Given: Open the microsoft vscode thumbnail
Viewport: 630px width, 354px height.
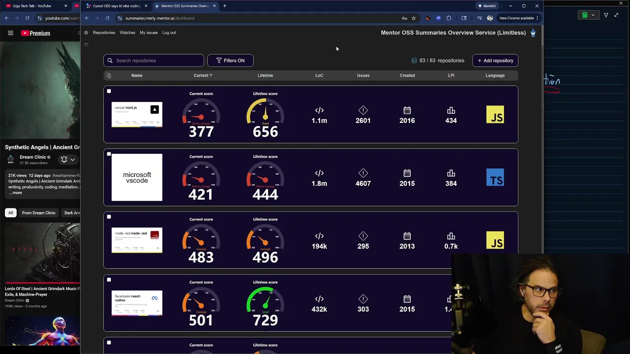Looking at the screenshot, I should tap(137, 177).
